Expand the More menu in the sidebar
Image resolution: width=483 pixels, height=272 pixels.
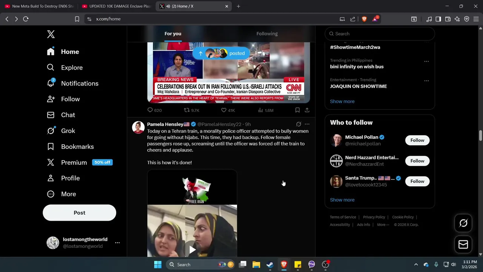[61, 194]
